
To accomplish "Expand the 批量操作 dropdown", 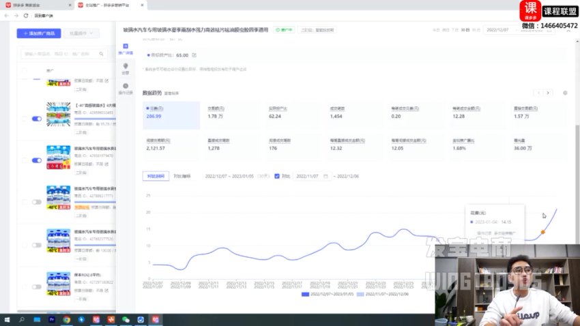I will [x=81, y=33].
